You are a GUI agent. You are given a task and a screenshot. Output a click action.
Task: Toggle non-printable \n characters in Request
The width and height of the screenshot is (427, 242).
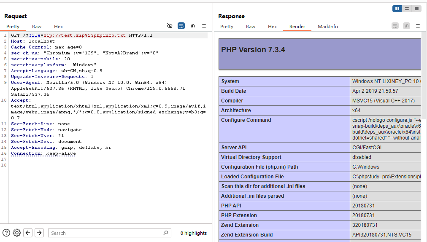(192, 26)
